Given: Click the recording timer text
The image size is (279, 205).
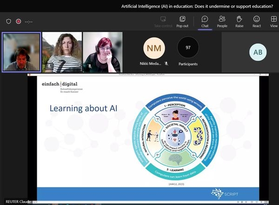Looking at the screenshot, I should coord(29,22).
